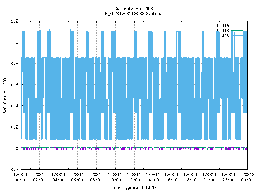Click the y-axis tick value 0.8
The width and height of the screenshot is (255, 191).
[14, 64]
